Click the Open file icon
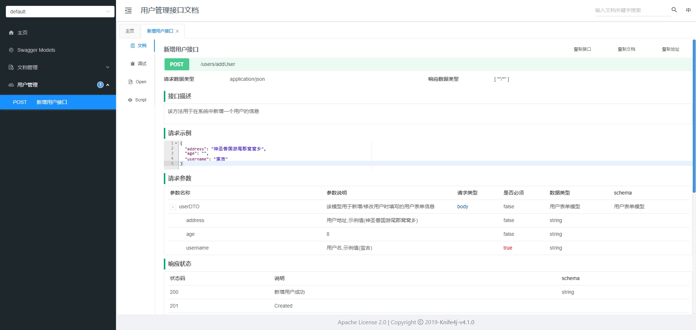696x330 pixels. 130,82
